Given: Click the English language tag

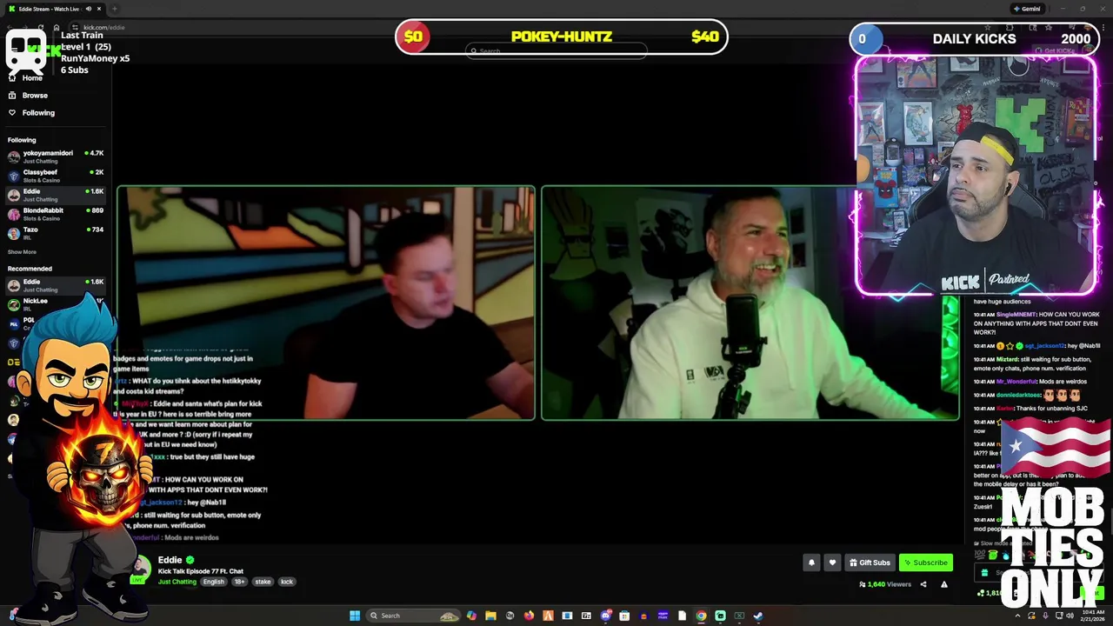Looking at the screenshot, I should click(x=213, y=582).
